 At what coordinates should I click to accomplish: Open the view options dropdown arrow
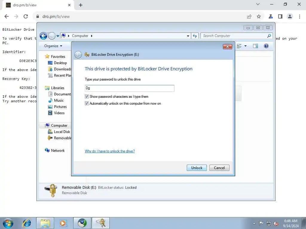click(x=246, y=46)
